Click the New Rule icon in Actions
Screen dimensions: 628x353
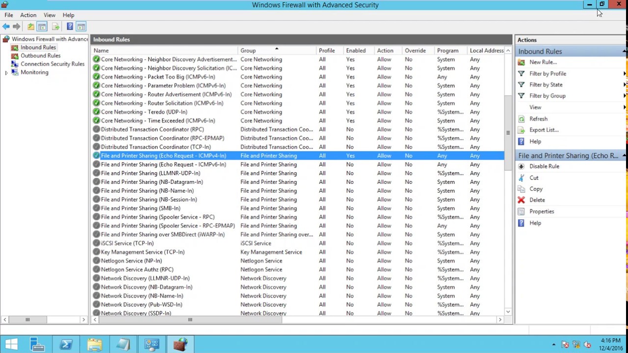coord(521,62)
